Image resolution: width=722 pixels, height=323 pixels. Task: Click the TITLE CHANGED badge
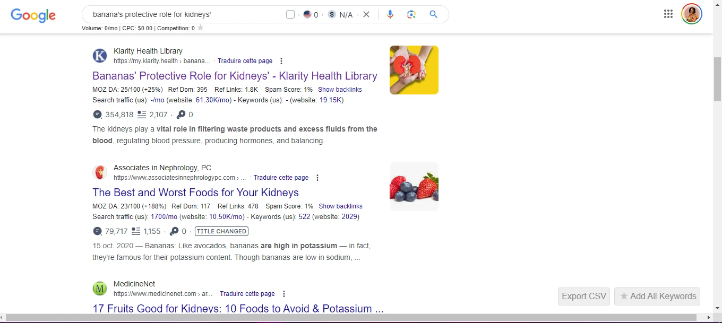[221, 231]
